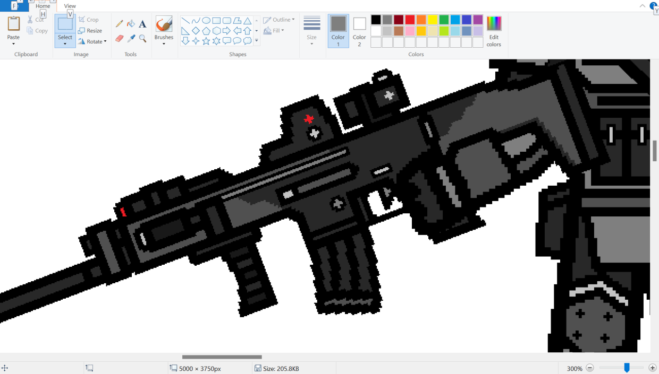Expand the shape Outline dropdown
The image size is (659, 374).
pos(293,20)
